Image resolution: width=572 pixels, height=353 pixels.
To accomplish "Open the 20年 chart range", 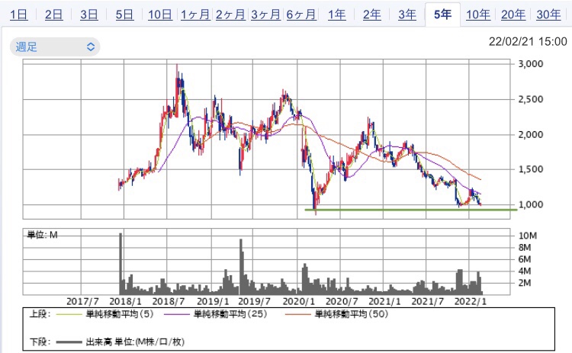I will (x=513, y=14).
